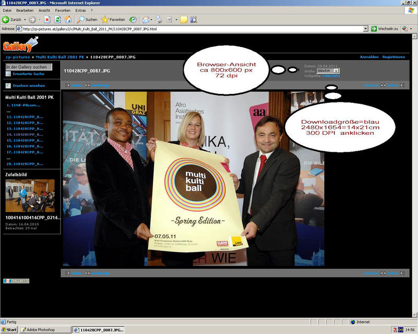The height and width of the screenshot is (334, 418).
Task: Open the Suchen search toolbar button
Action: pyautogui.click(x=88, y=19)
